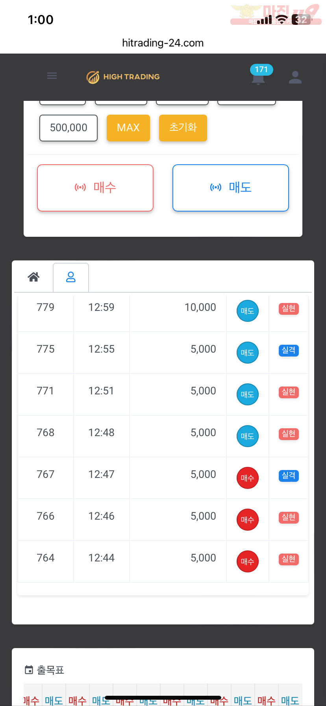Screen dimensions: 326x706
Task: Tap the calendar icon beside 출목표
Action: pos(29,670)
